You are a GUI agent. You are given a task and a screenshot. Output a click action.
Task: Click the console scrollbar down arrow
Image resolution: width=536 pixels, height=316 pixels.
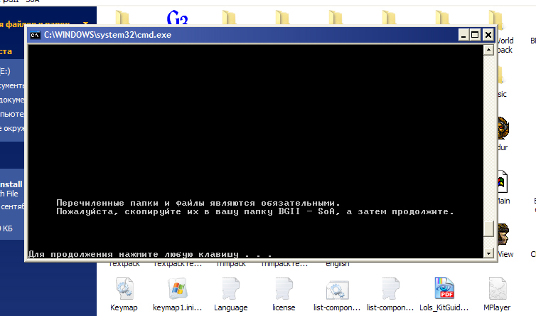[489, 253]
